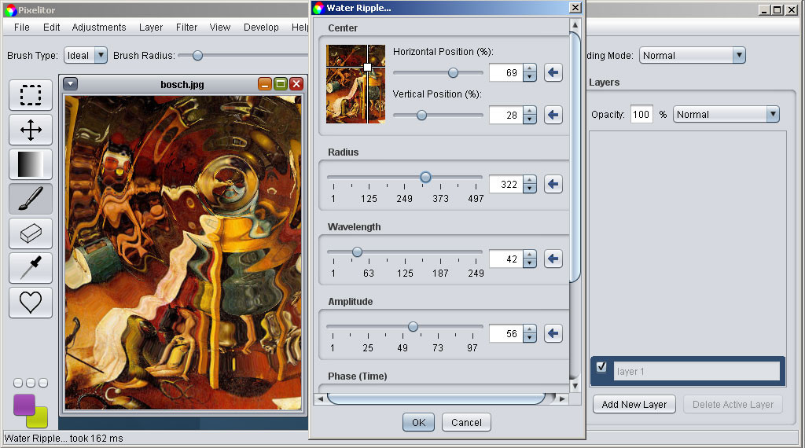Screen dimensions: 805x448
Task: Click the Horizontal Position slider knob
Action: 453,73
